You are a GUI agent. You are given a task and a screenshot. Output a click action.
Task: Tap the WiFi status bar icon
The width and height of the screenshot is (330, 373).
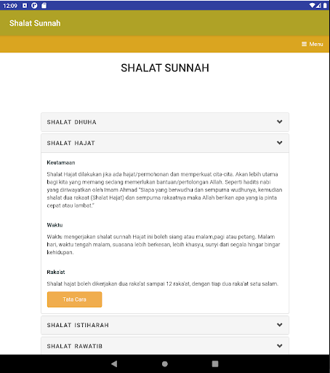pyautogui.click(x=313, y=5)
